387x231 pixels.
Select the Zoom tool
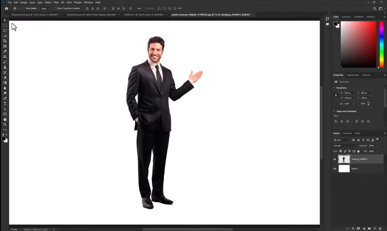coord(5,124)
